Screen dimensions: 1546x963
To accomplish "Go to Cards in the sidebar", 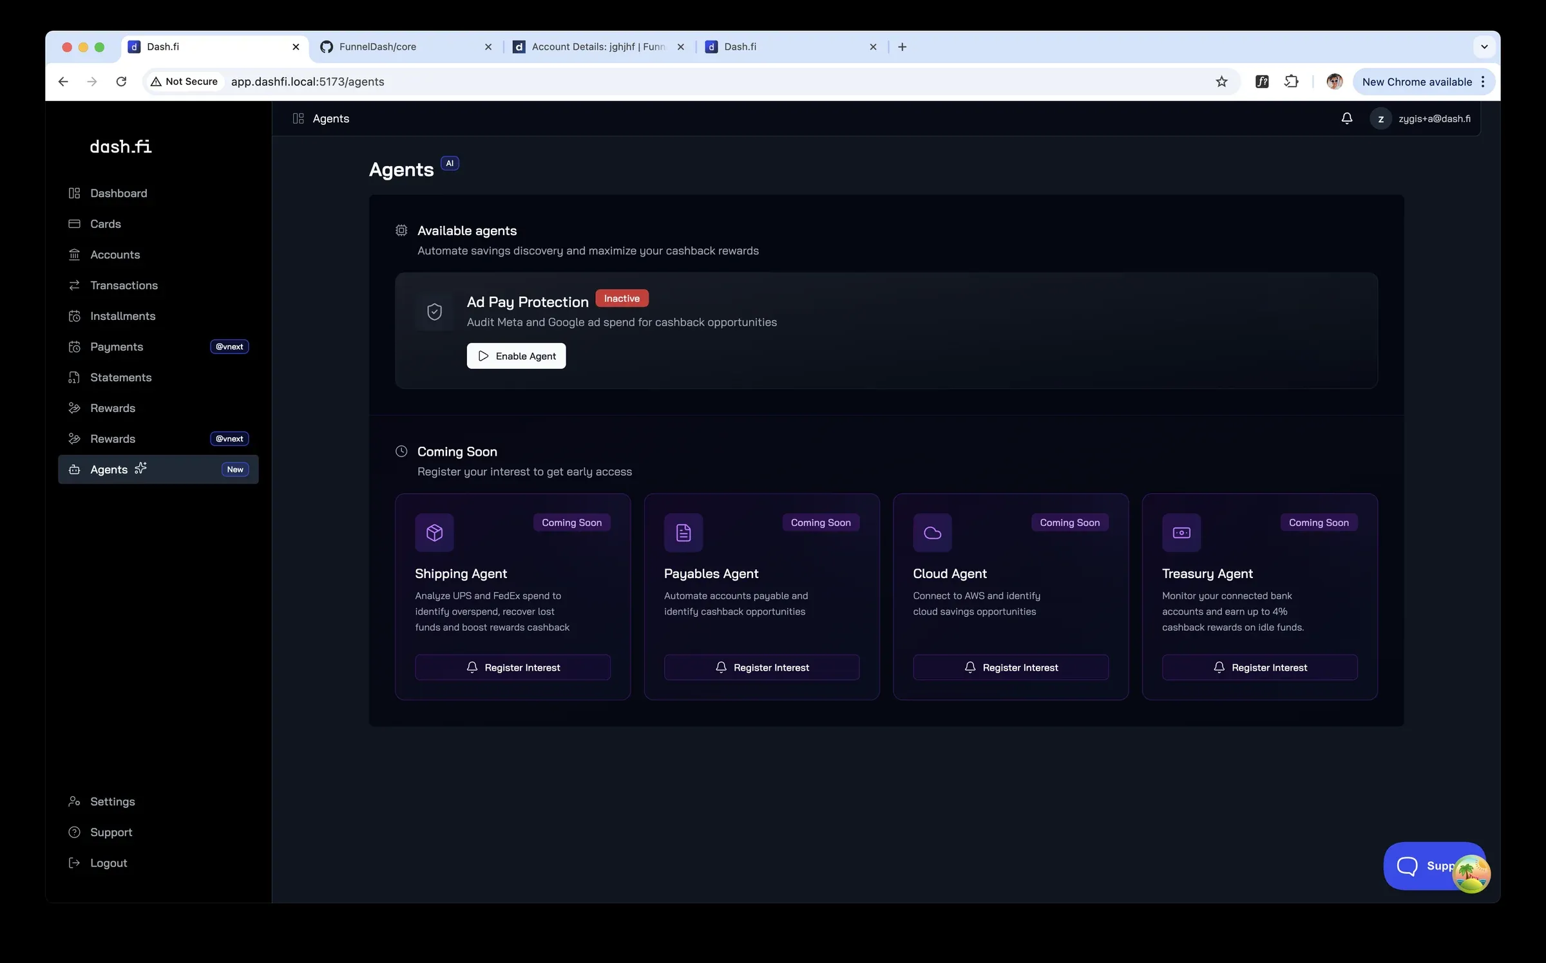I will click(x=158, y=224).
